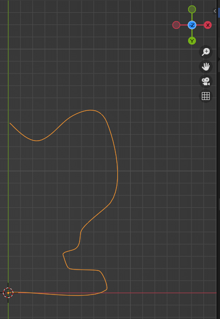
Task: Click the red X axis gizmo ball
Action: (208, 25)
